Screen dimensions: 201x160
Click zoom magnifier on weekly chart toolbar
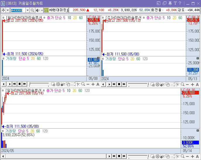tap(183, 84)
